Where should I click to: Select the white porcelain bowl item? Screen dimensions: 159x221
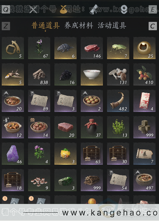(92, 74)
